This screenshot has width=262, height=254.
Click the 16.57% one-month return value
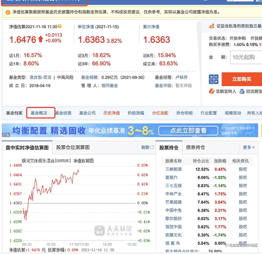pos(33,55)
